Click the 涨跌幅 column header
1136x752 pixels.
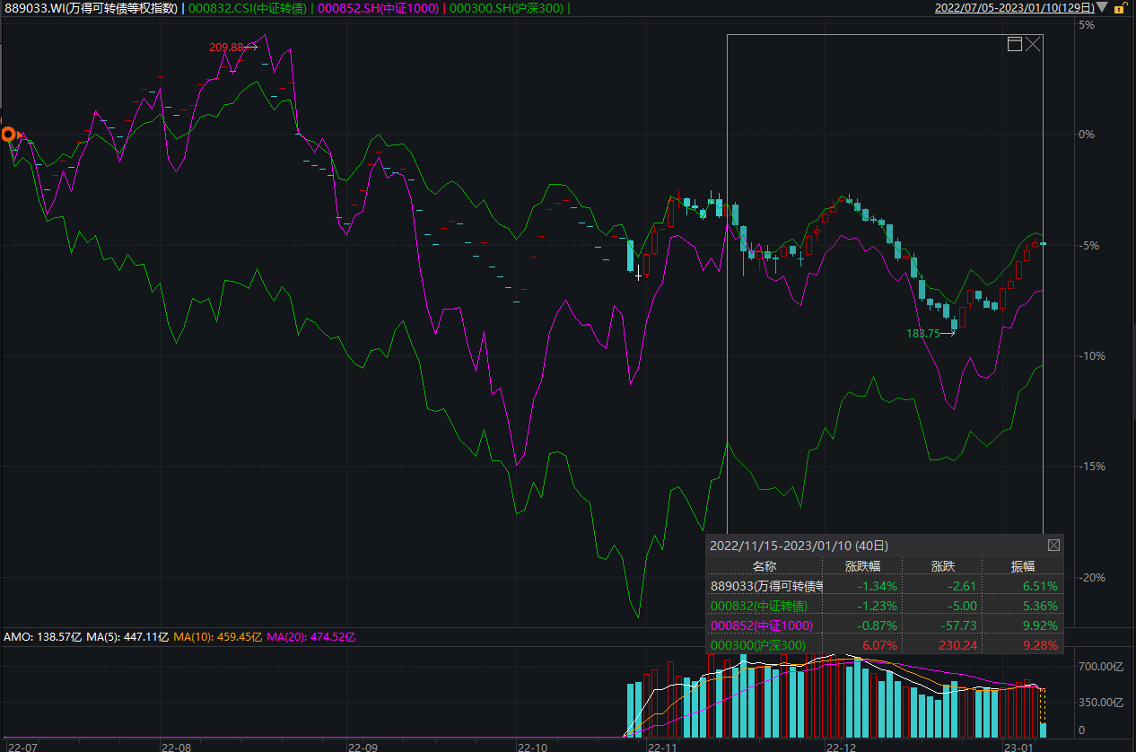point(862,566)
